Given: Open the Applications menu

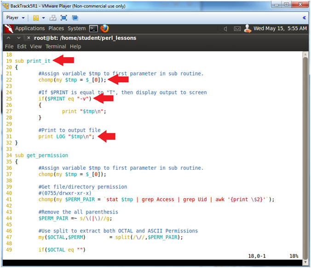Looking at the screenshot, I should pyautogui.click(x=30, y=29).
